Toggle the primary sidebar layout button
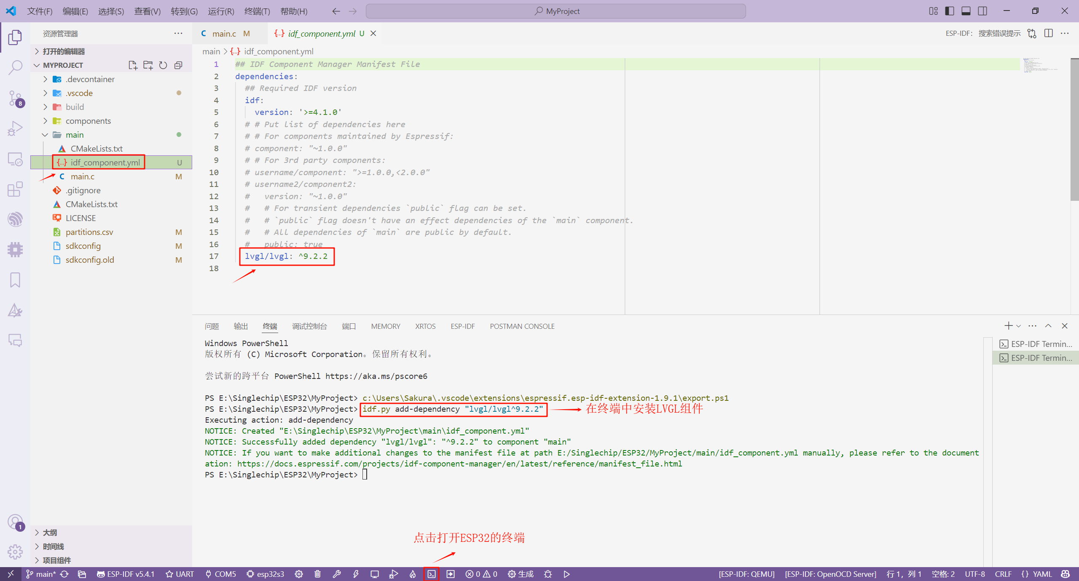 coord(949,11)
